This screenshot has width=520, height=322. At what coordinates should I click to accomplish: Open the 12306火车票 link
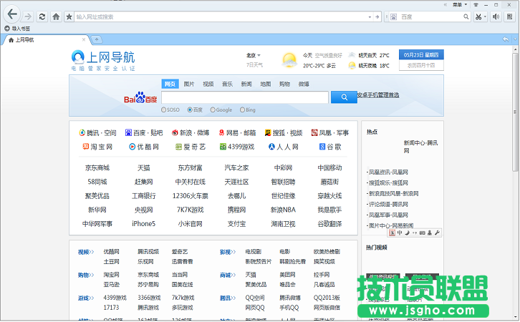coord(190,196)
